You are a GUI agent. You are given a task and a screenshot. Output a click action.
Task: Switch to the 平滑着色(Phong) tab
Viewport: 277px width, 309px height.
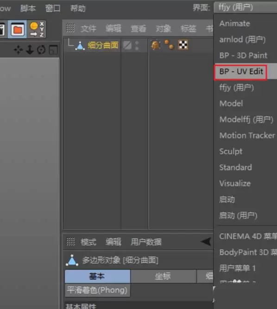(x=98, y=290)
